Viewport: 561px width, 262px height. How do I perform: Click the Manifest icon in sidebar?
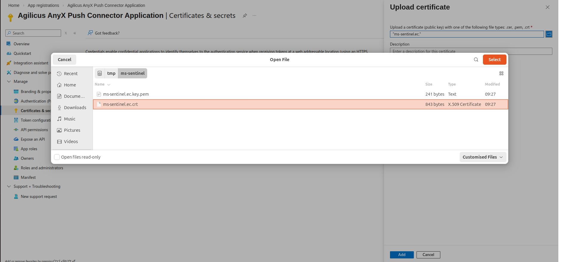coord(16,177)
